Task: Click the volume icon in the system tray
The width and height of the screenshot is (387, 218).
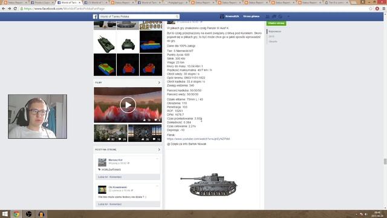Action: coord(366,214)
